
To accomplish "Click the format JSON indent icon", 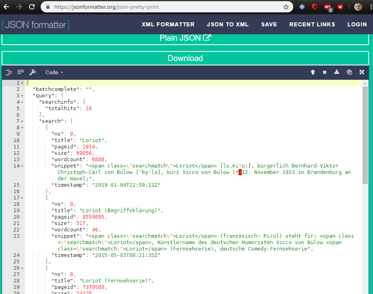I will tap(9, 72).
